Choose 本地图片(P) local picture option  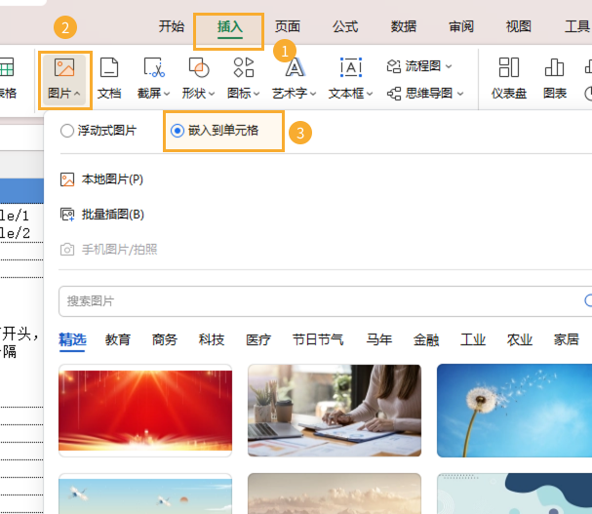[x=102, y=179]
